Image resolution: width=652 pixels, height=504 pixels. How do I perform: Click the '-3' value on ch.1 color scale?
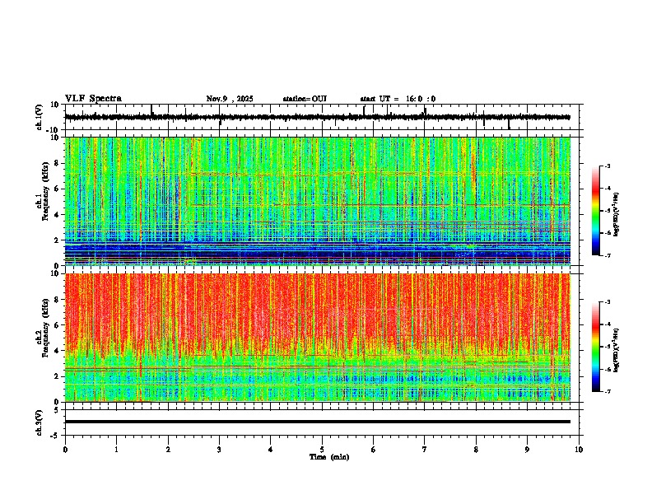pyautogui.click(x=607, y=166)
